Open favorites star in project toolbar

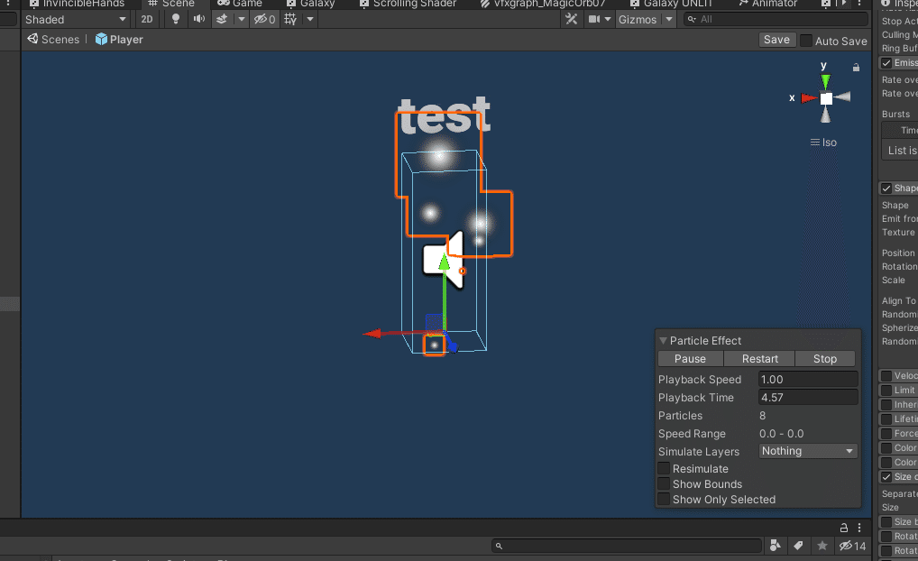click(822, 546)
